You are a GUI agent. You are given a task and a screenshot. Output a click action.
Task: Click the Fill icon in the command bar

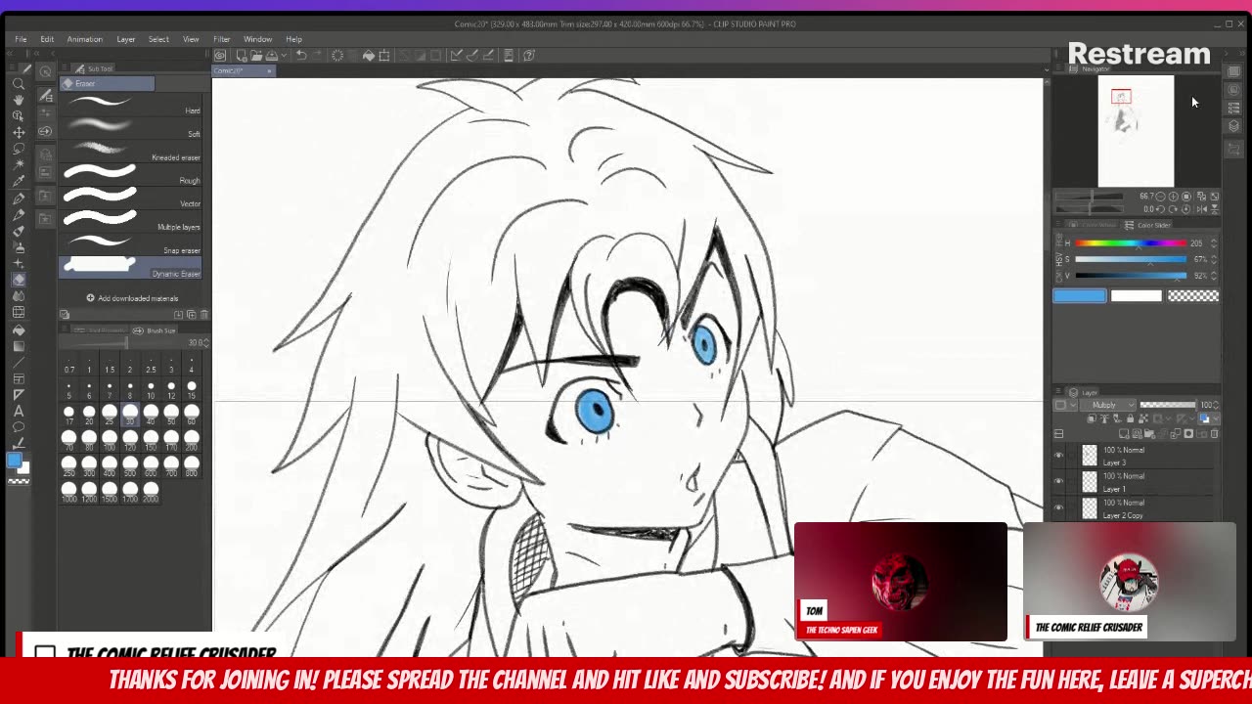click(x=369, y=56)
